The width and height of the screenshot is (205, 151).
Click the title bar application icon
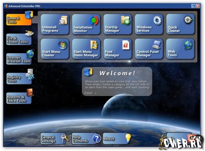pos(6,6)
